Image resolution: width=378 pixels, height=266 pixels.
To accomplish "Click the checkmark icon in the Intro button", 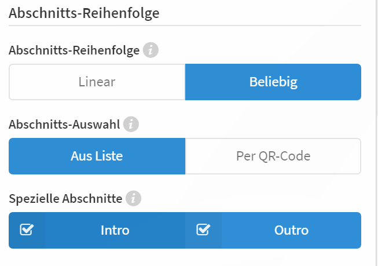I will [27, 229].
